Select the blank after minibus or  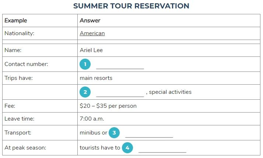click(x=149, y=135)
